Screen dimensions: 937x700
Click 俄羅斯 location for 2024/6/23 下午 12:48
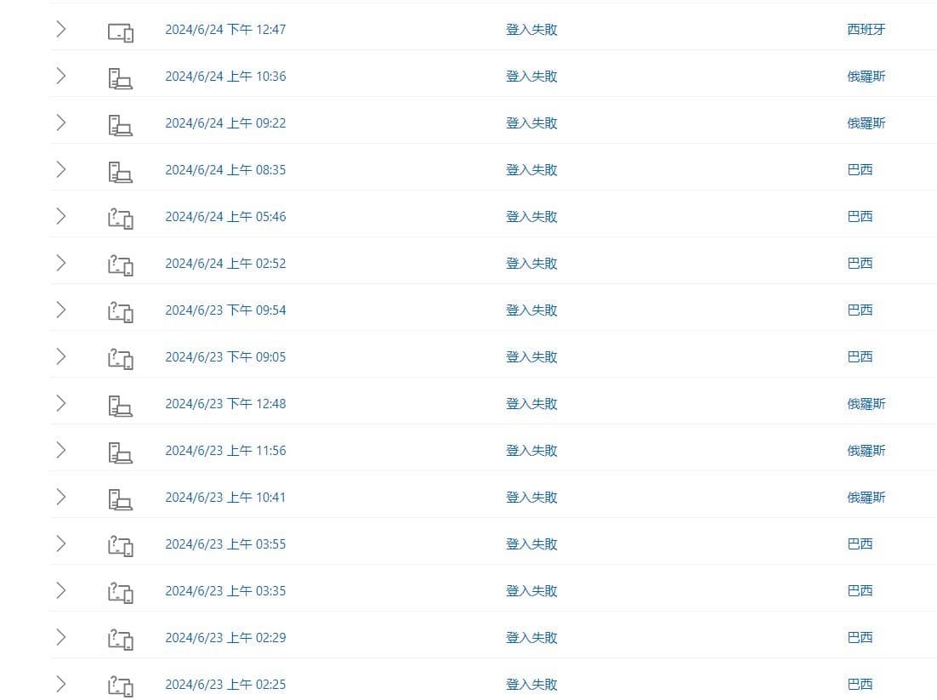click(866, 404)
